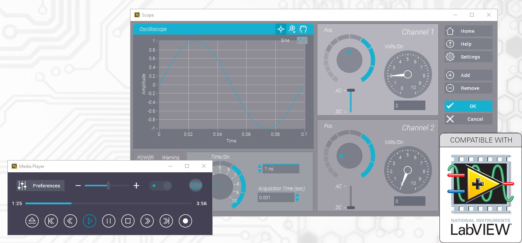Screen dimensions: 522x243
Task: Open the Help menu item
Action: click(x=468, y=44)
